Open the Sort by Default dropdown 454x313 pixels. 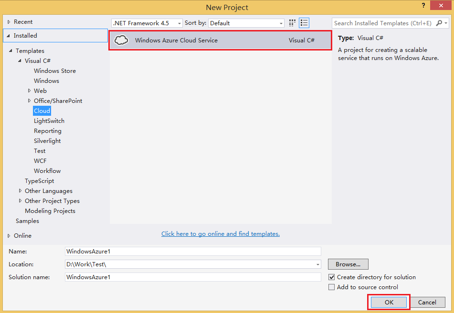click(x=246, y=23)
